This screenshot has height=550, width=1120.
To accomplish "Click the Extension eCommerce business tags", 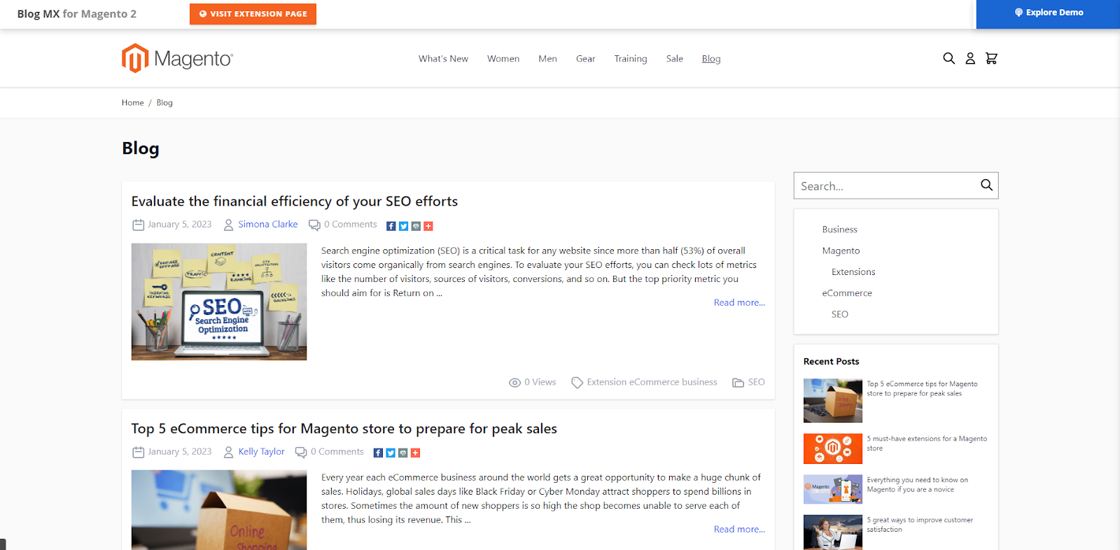I will point(652,382).
